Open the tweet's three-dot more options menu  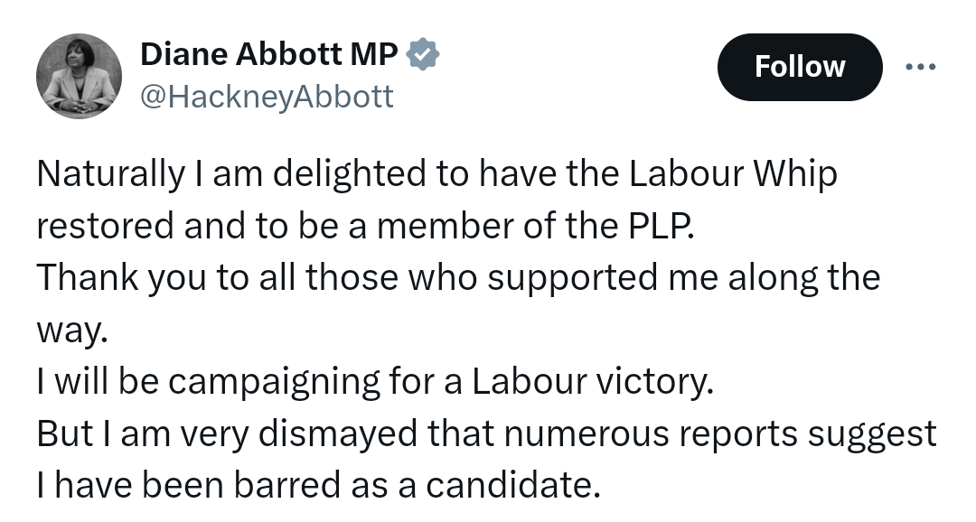point(920,67)
